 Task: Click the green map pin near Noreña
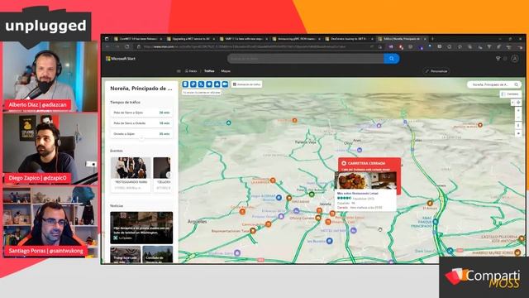(312, 194)
